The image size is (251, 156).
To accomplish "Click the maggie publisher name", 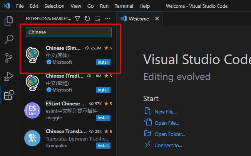I will pos(54,118).
